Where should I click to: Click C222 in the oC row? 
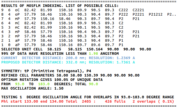pos(123,10)
